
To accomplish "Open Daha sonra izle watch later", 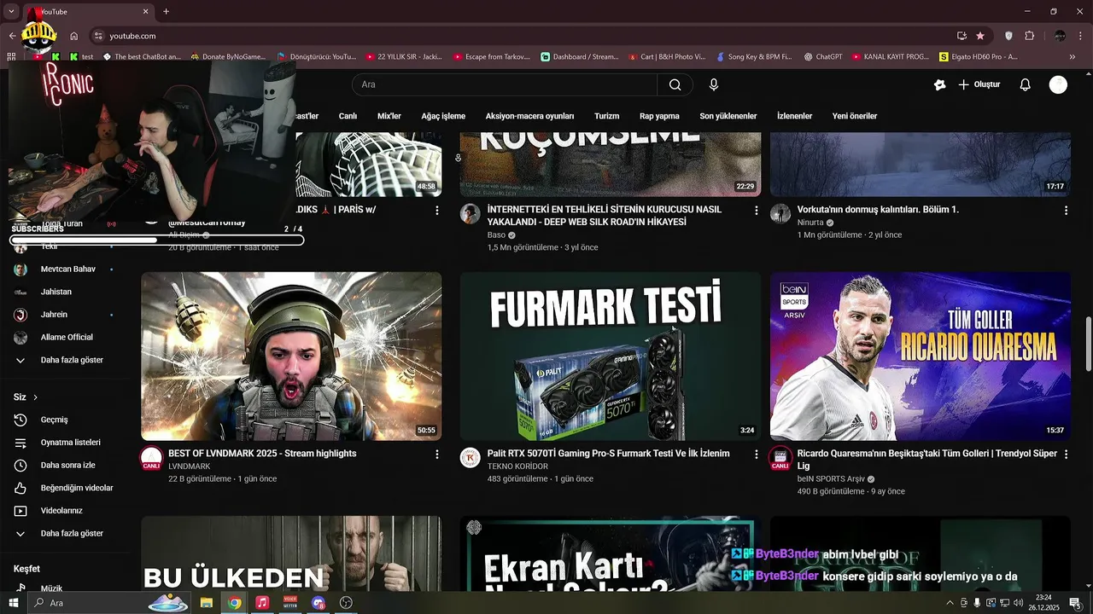I will (x=68, y=465).
